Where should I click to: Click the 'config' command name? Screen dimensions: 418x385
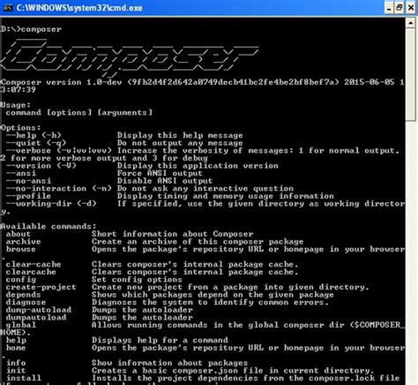point(20,280)
